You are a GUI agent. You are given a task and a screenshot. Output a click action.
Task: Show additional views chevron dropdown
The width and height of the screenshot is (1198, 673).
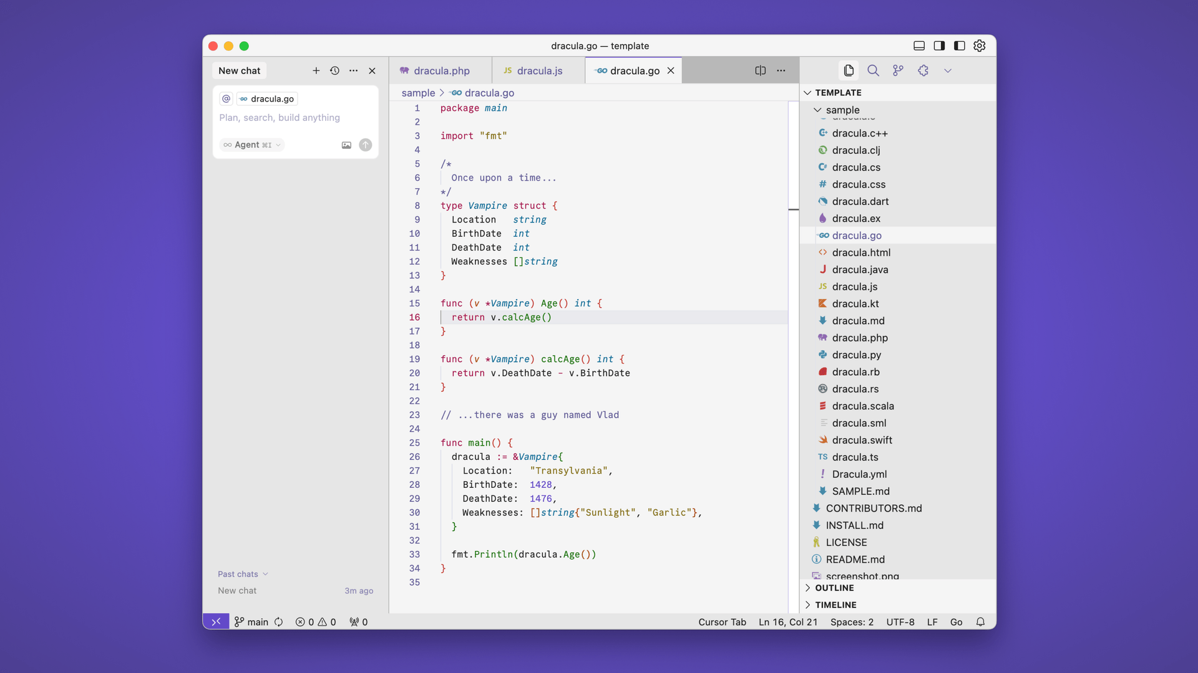[x=948, y=70]
